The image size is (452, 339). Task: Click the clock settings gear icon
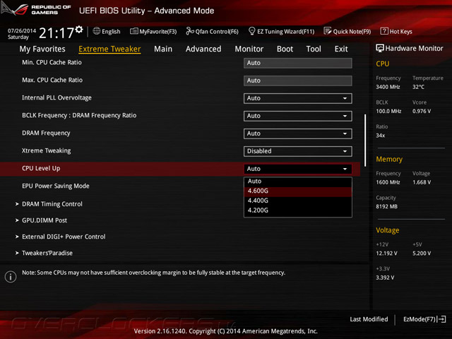coord(78,30)
